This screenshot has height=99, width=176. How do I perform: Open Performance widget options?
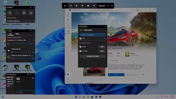coord(28,75)
